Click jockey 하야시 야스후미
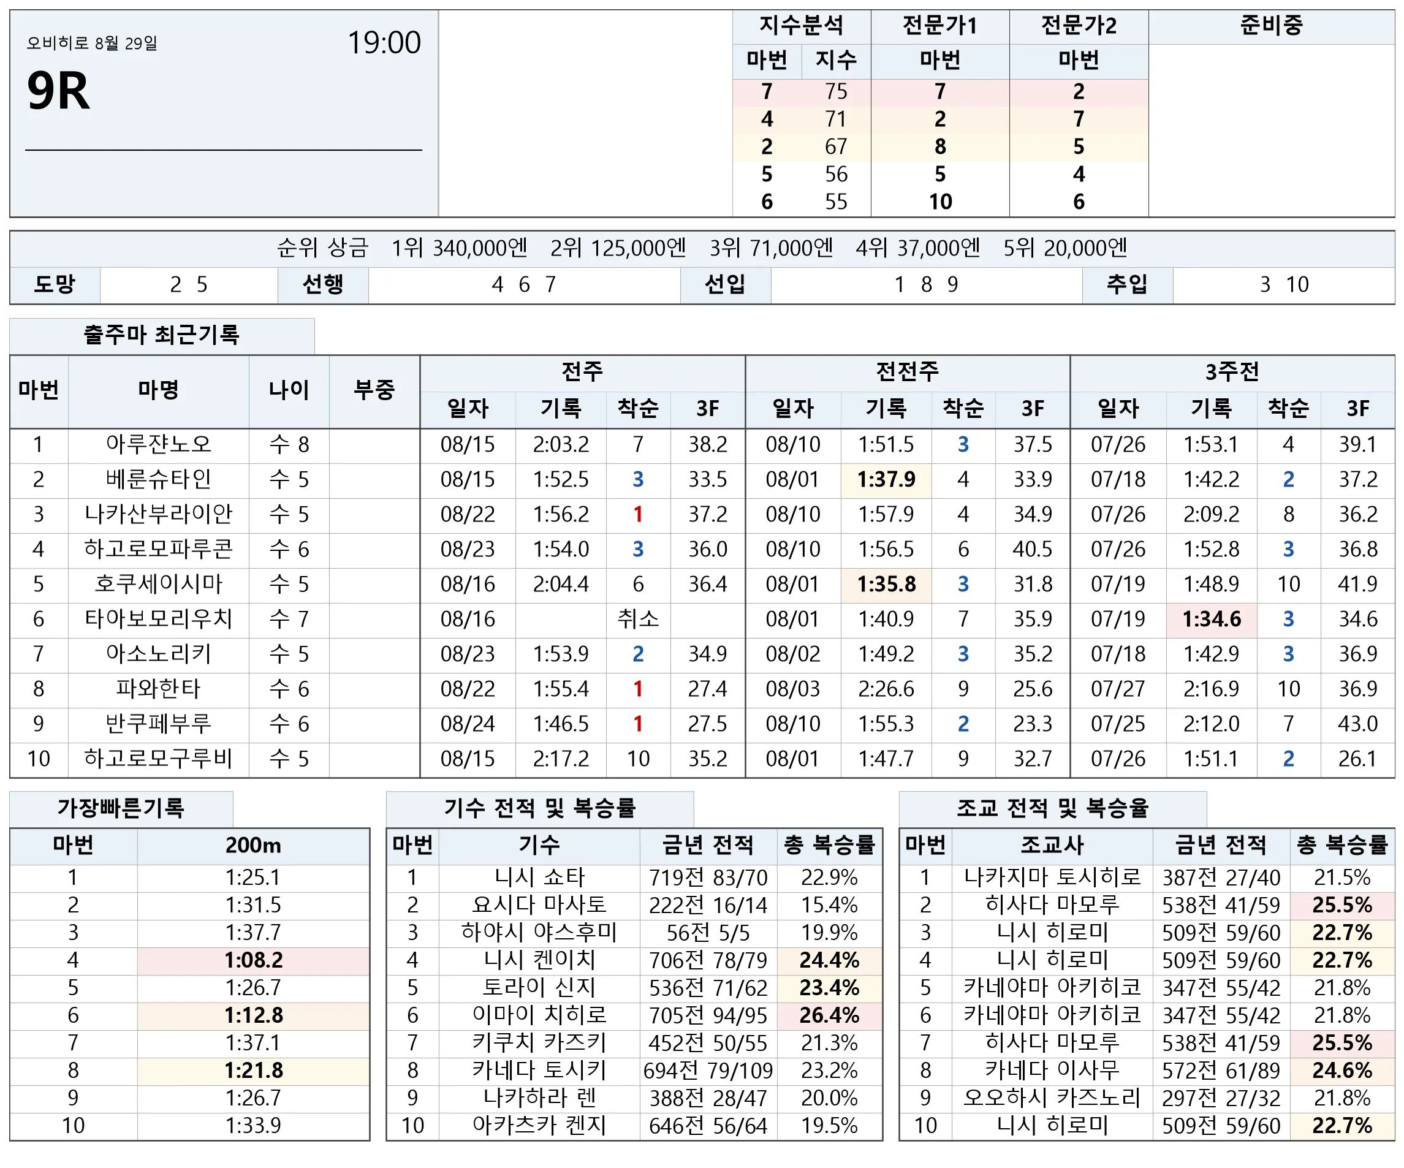The image size is (1404, 1168). (x=539, y=933)
